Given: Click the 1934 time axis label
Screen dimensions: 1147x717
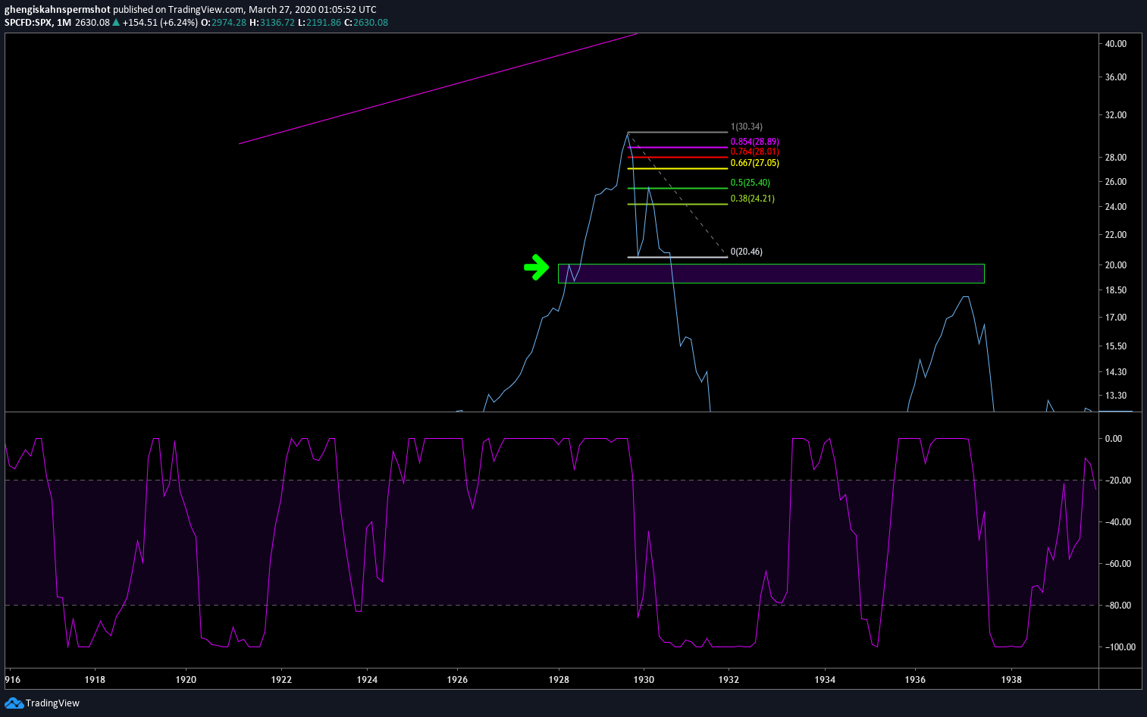Looking at the screenshot, I should click(825, 680).
